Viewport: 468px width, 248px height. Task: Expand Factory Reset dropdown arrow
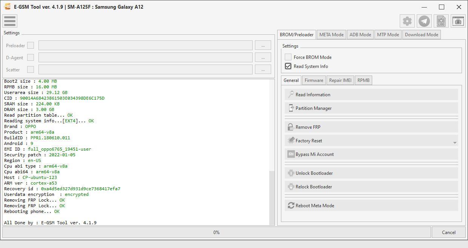pos(455,143)
